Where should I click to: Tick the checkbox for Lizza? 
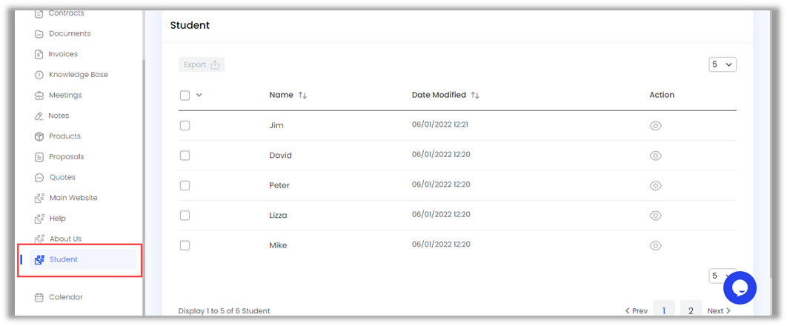(185, 216)
